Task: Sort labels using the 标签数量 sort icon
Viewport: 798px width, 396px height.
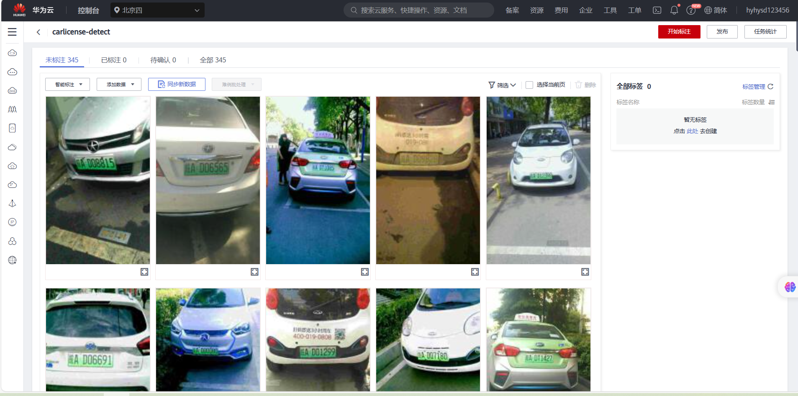Action: tap(772, 102)
